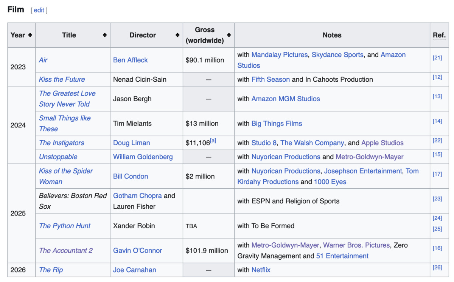Sort table by Gross worldwide arrows

click(x=229, y=35)
